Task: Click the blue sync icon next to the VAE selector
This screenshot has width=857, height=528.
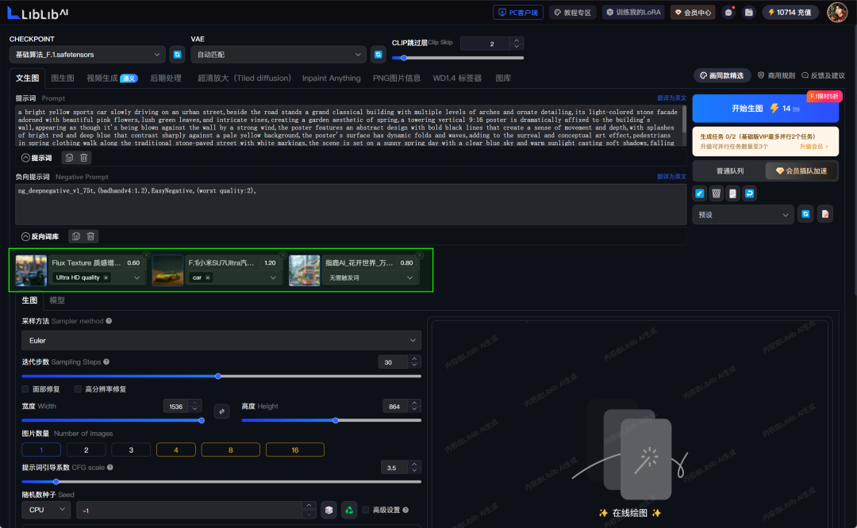Action: tap(378, 54)
